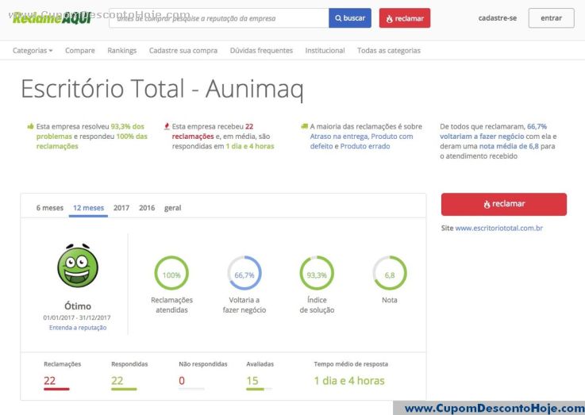Click the green Ótimo reputation face icon
585x415 pixels.
pos(78,266)
